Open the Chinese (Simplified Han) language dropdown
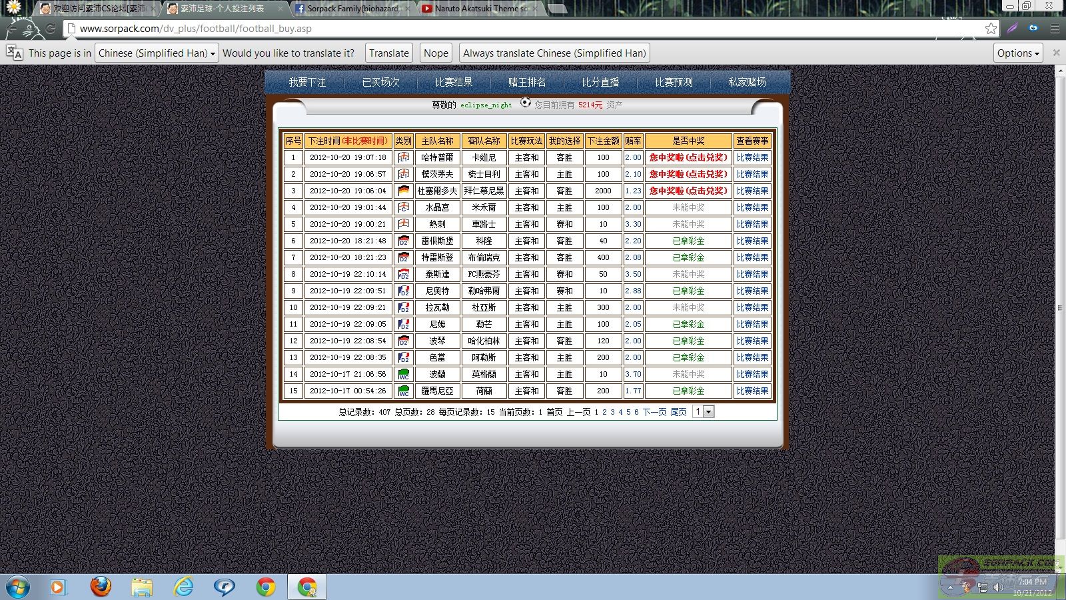This screenshot has width=1066, height=600. click(157, 53)
